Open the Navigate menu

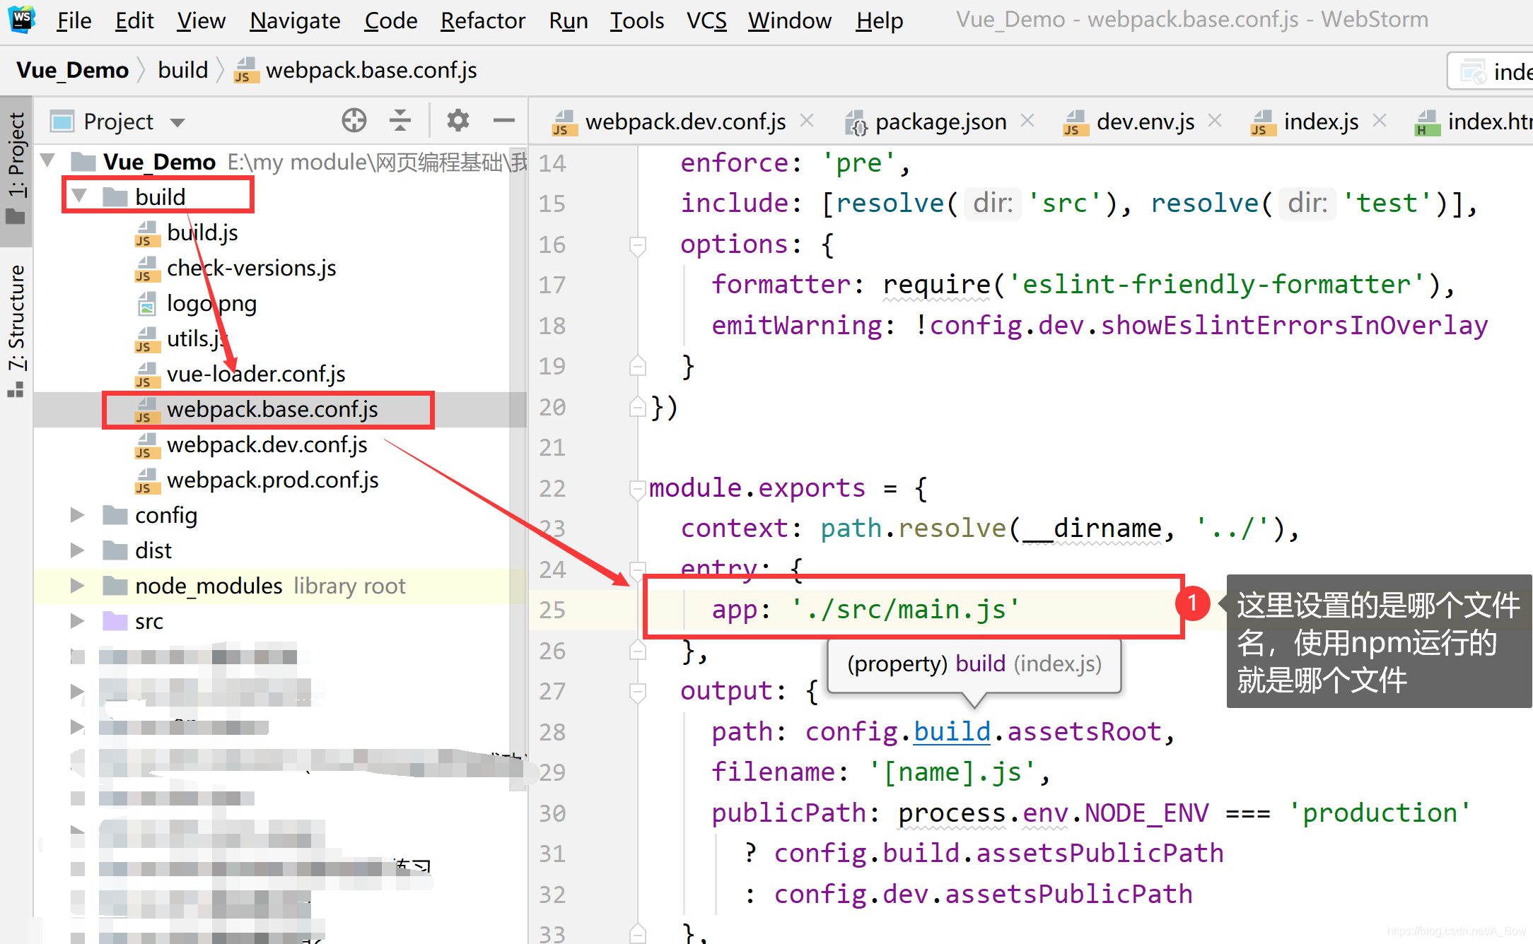pyautogui.click(x=295, y=20)
